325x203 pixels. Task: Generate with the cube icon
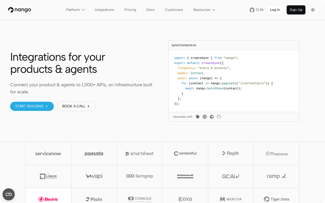point(212,117)
